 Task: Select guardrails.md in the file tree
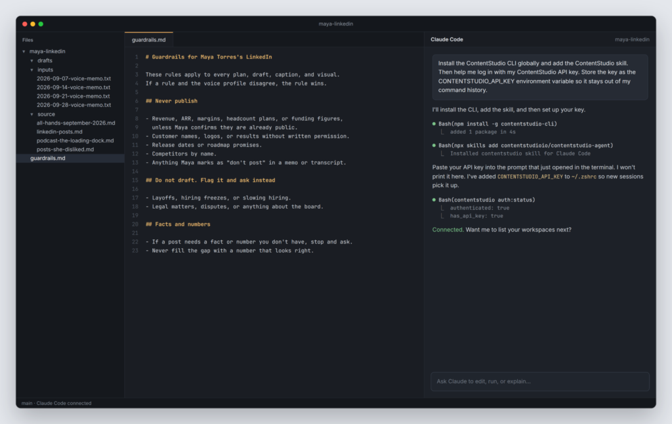pyautogui.click(x=70, y=158)
